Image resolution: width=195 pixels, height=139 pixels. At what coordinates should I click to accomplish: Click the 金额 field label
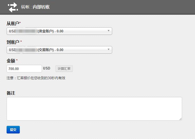(11, 61)
